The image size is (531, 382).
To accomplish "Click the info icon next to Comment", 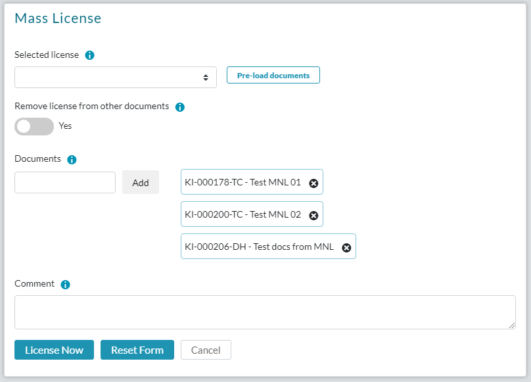I will click(x=66, y=285).
